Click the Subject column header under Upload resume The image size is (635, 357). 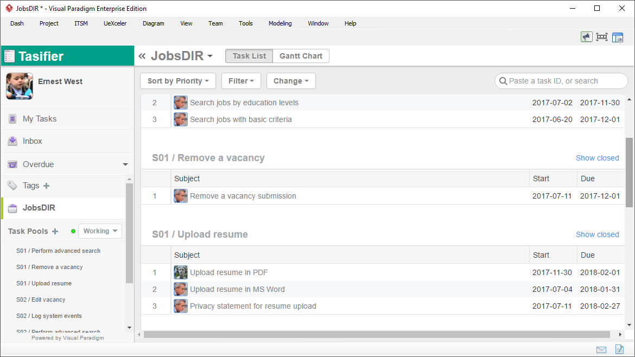(350, 255)
